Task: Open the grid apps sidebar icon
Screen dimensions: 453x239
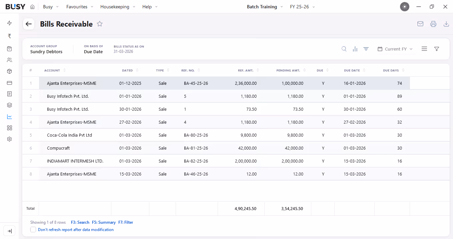Action: [9, 128]
